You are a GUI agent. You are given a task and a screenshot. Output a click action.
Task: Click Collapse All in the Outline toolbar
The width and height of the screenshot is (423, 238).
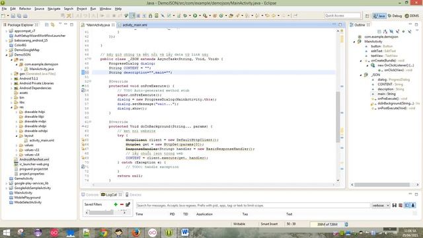tap(379, 32)
